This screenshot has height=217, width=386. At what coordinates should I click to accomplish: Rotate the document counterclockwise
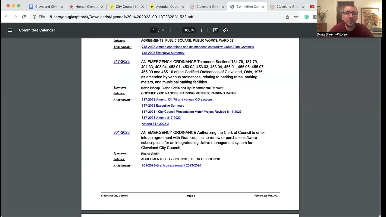tap(225, 30)
